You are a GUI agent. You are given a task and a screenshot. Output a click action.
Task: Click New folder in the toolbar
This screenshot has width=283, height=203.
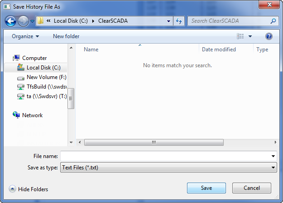[66, 36]
